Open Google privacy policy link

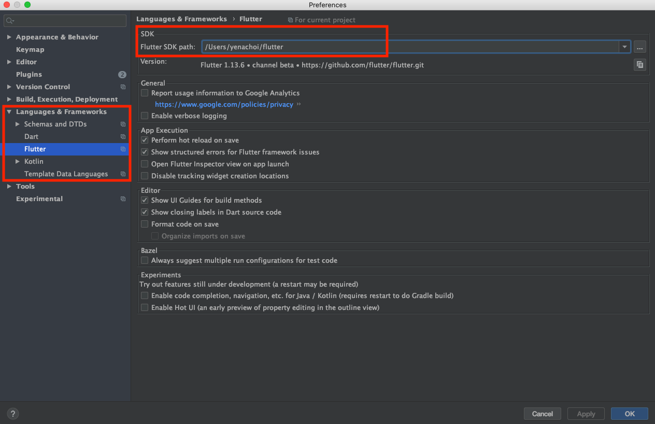coord(224,104)
